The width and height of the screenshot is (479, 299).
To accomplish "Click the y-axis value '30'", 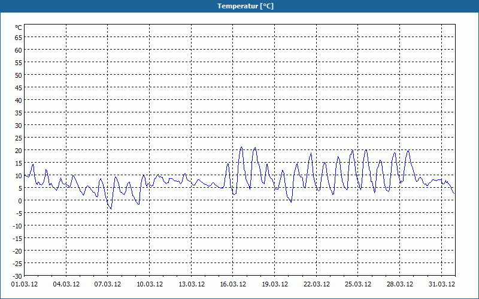I will pos(19,126).
